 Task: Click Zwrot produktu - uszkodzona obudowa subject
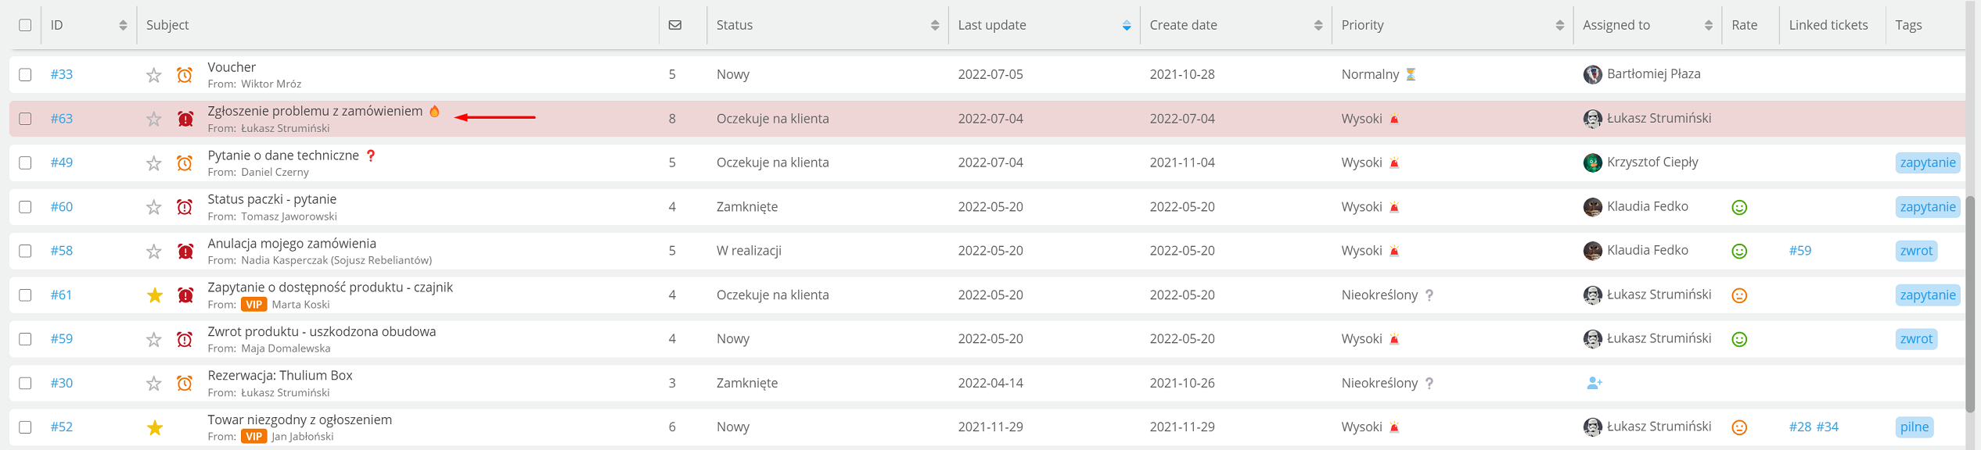pos(322,331)
